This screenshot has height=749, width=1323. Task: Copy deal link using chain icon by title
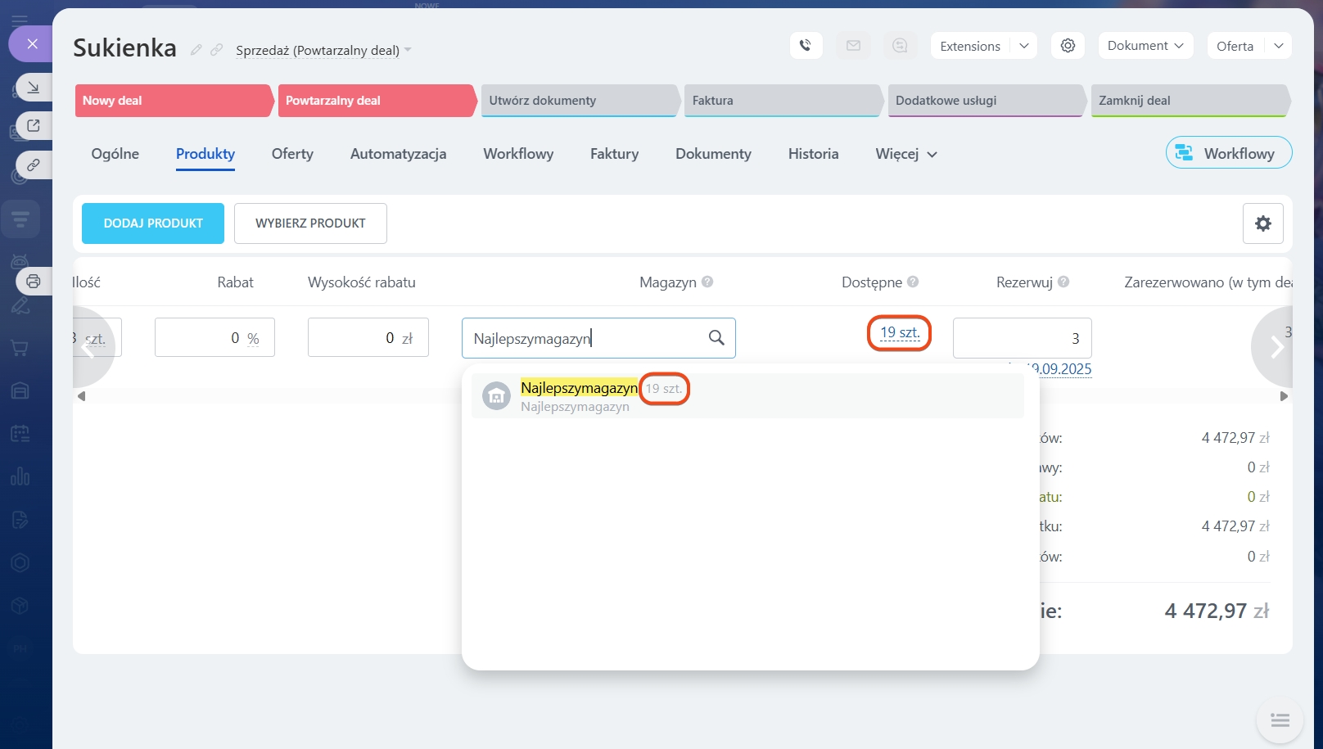[x=216, y=50]
